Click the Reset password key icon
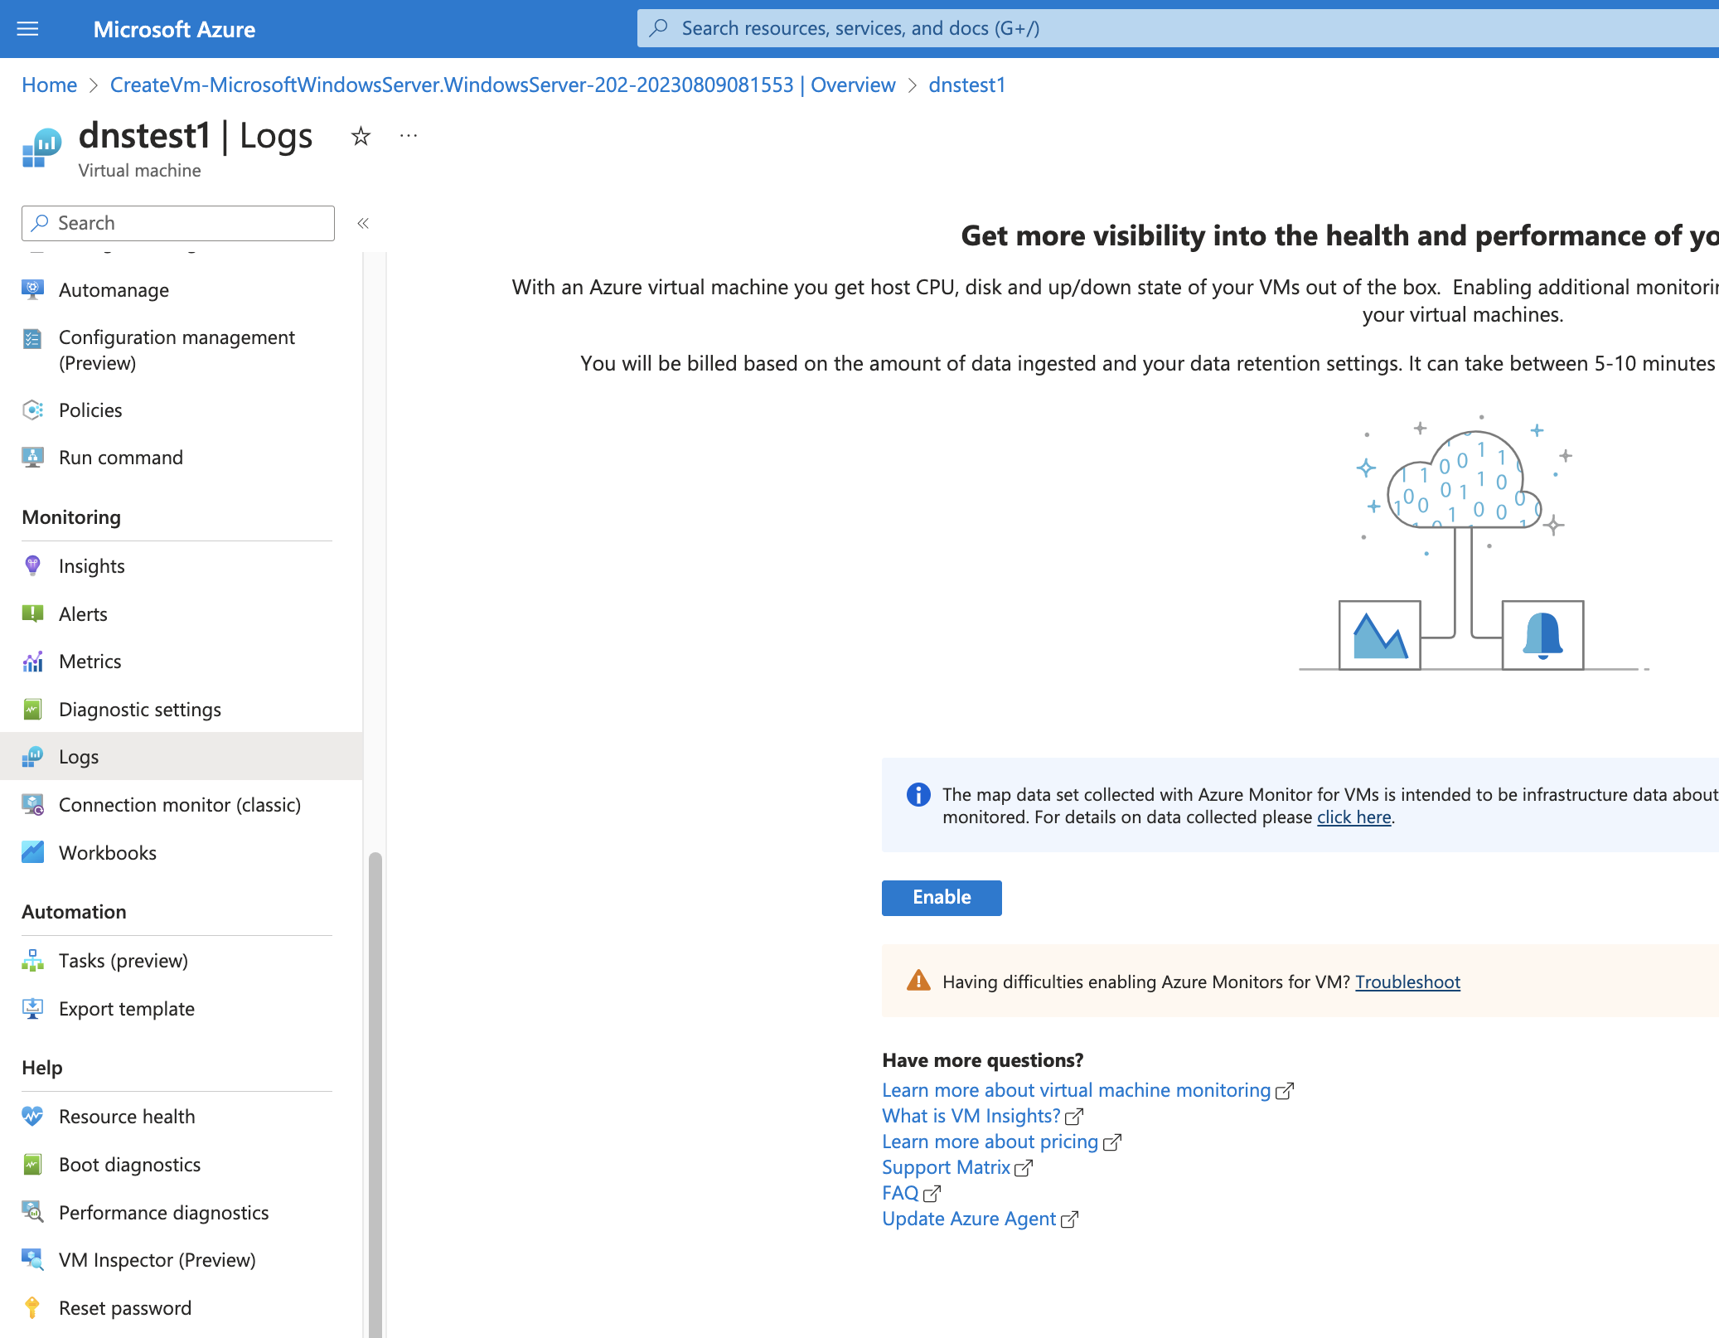 pos(32,1307)
